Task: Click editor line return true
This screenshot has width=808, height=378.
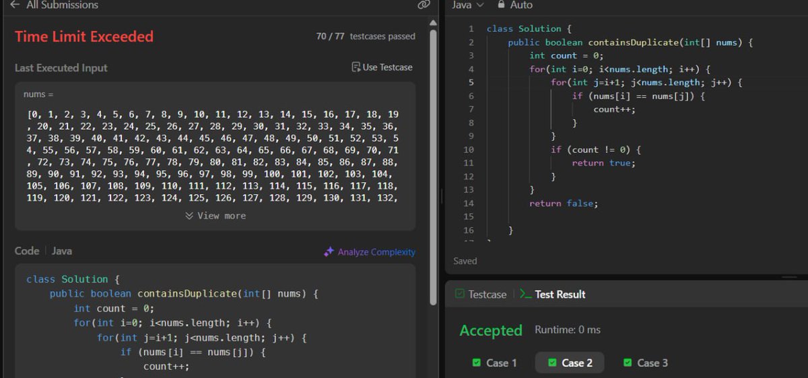Action: pyautogui.click(x=603, y=163)
